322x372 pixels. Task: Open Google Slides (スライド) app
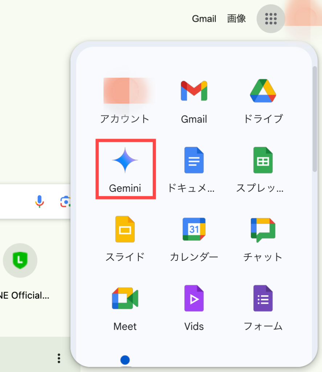coord(125,238)
